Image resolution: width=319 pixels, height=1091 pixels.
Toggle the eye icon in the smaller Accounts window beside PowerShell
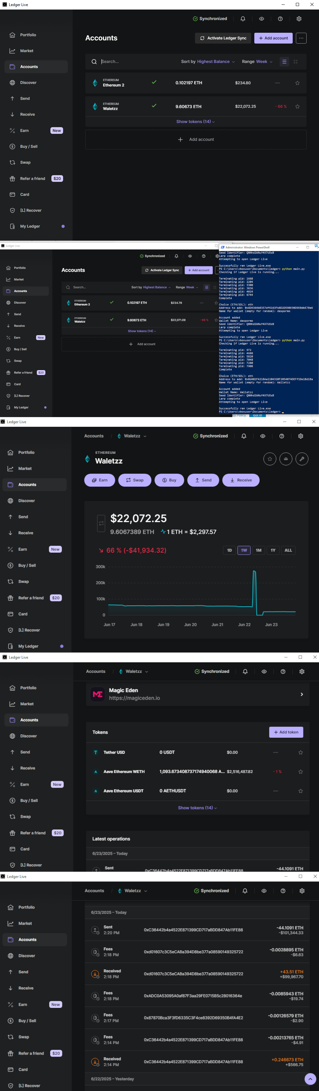(190, 256)
